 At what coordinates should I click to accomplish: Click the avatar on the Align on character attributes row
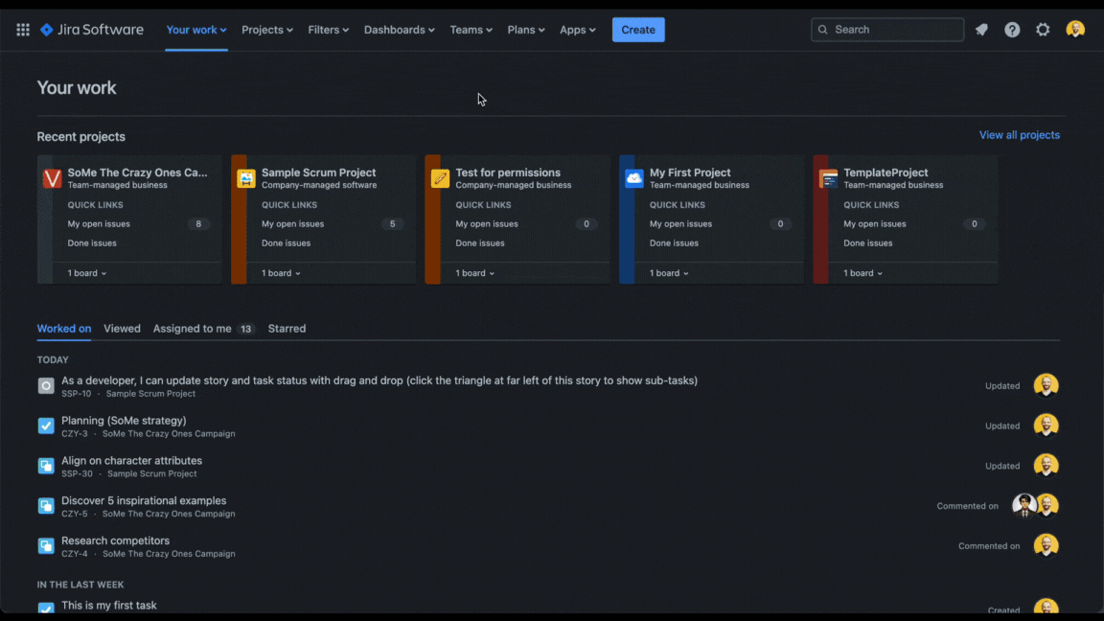click(1046, 466)
